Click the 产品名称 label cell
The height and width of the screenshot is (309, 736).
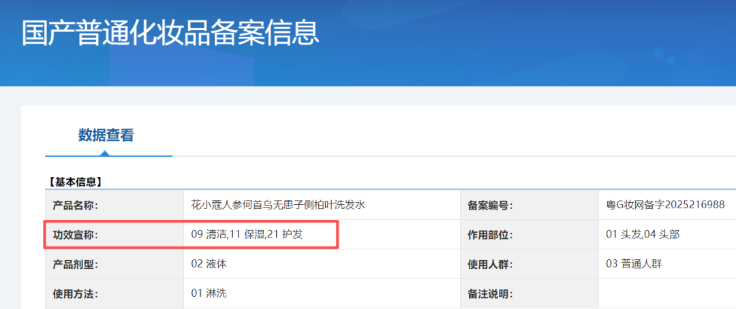pyautogui.click(x=76, y=205)
